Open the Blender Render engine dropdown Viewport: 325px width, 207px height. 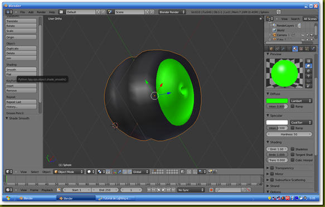click(172, 12)
